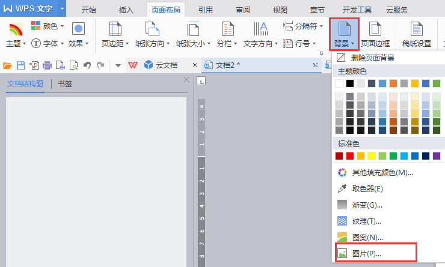Screen dimensions: 445x267
Task: Click the save icon in quick toolbar
Action: (21, 65)
